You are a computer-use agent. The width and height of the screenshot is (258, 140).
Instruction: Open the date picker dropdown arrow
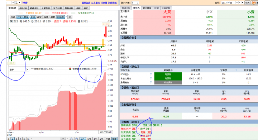coord(237,3)
